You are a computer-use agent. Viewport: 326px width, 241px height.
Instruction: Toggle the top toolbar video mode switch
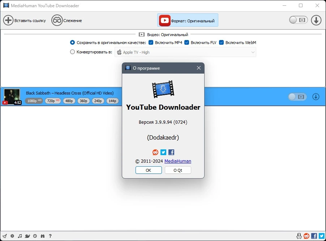(298, 20)
